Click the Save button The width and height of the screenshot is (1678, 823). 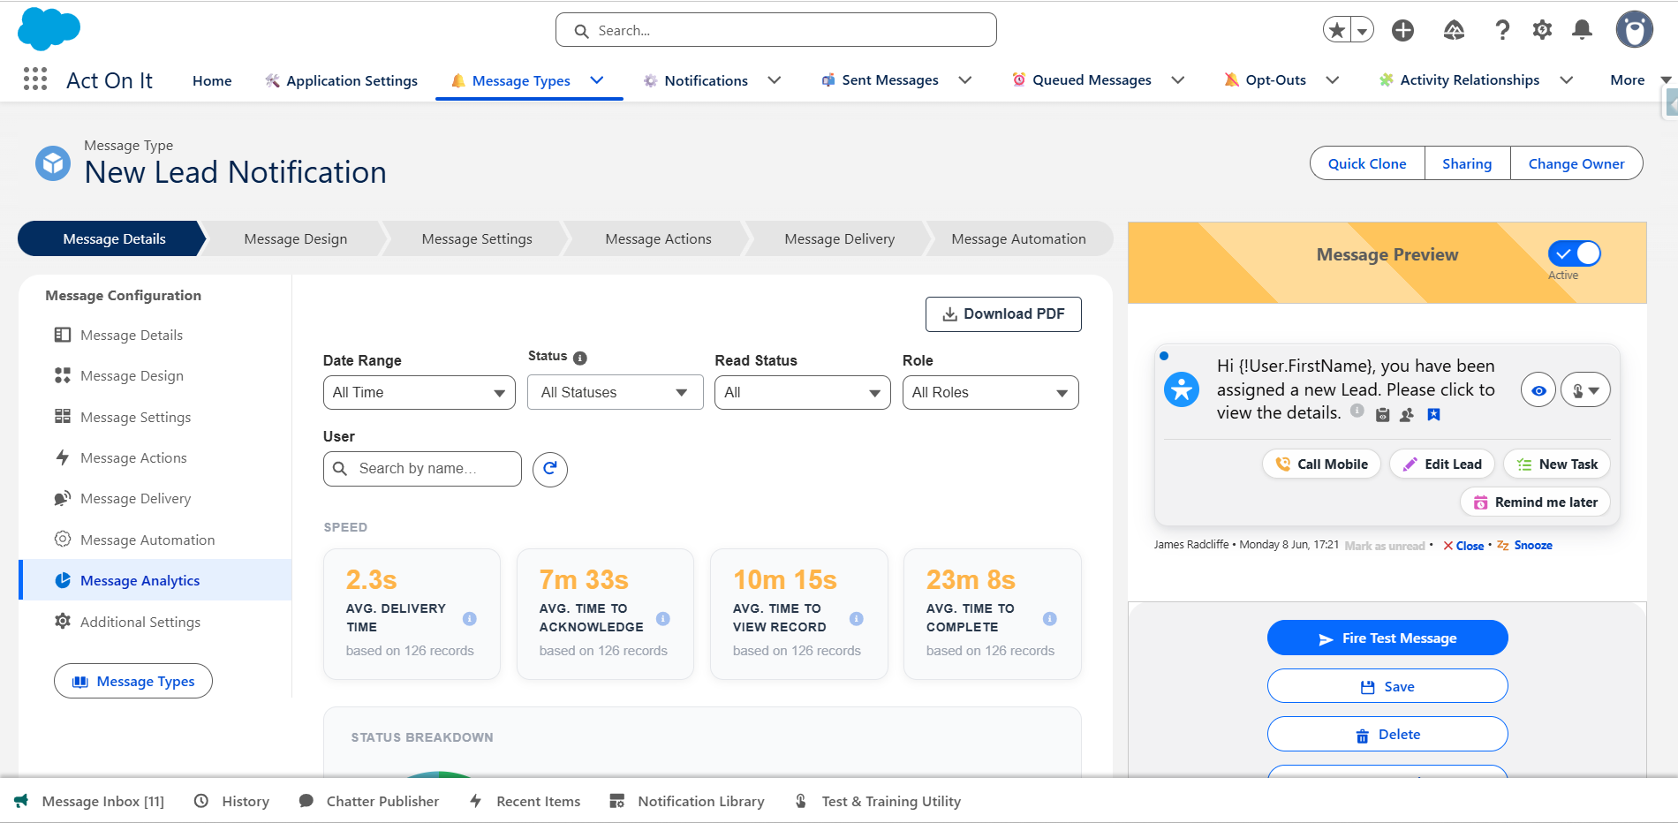[x=1387, y=686]
